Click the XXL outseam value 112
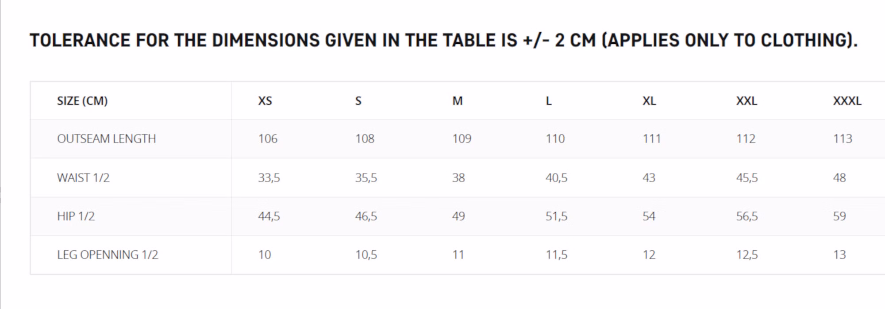 tap(746, 139)
